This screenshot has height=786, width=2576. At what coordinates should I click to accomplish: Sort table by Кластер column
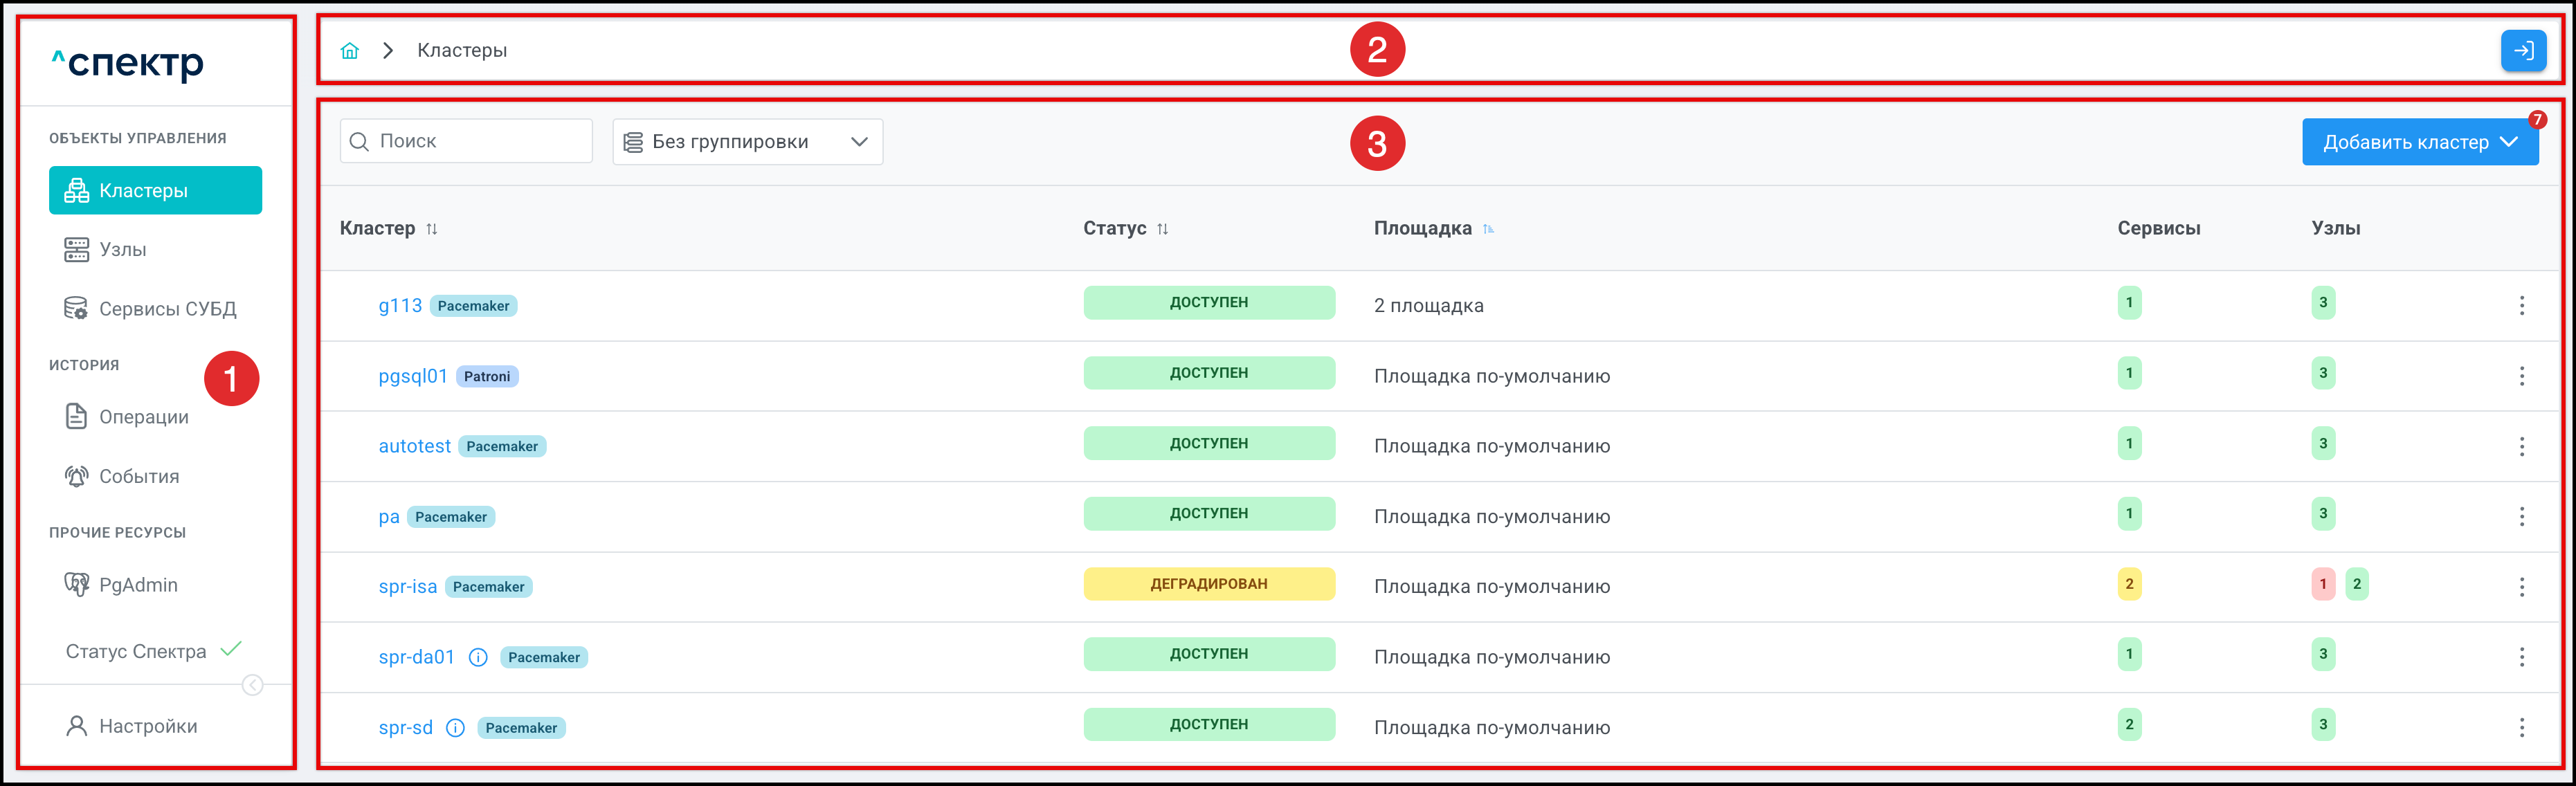432,229
